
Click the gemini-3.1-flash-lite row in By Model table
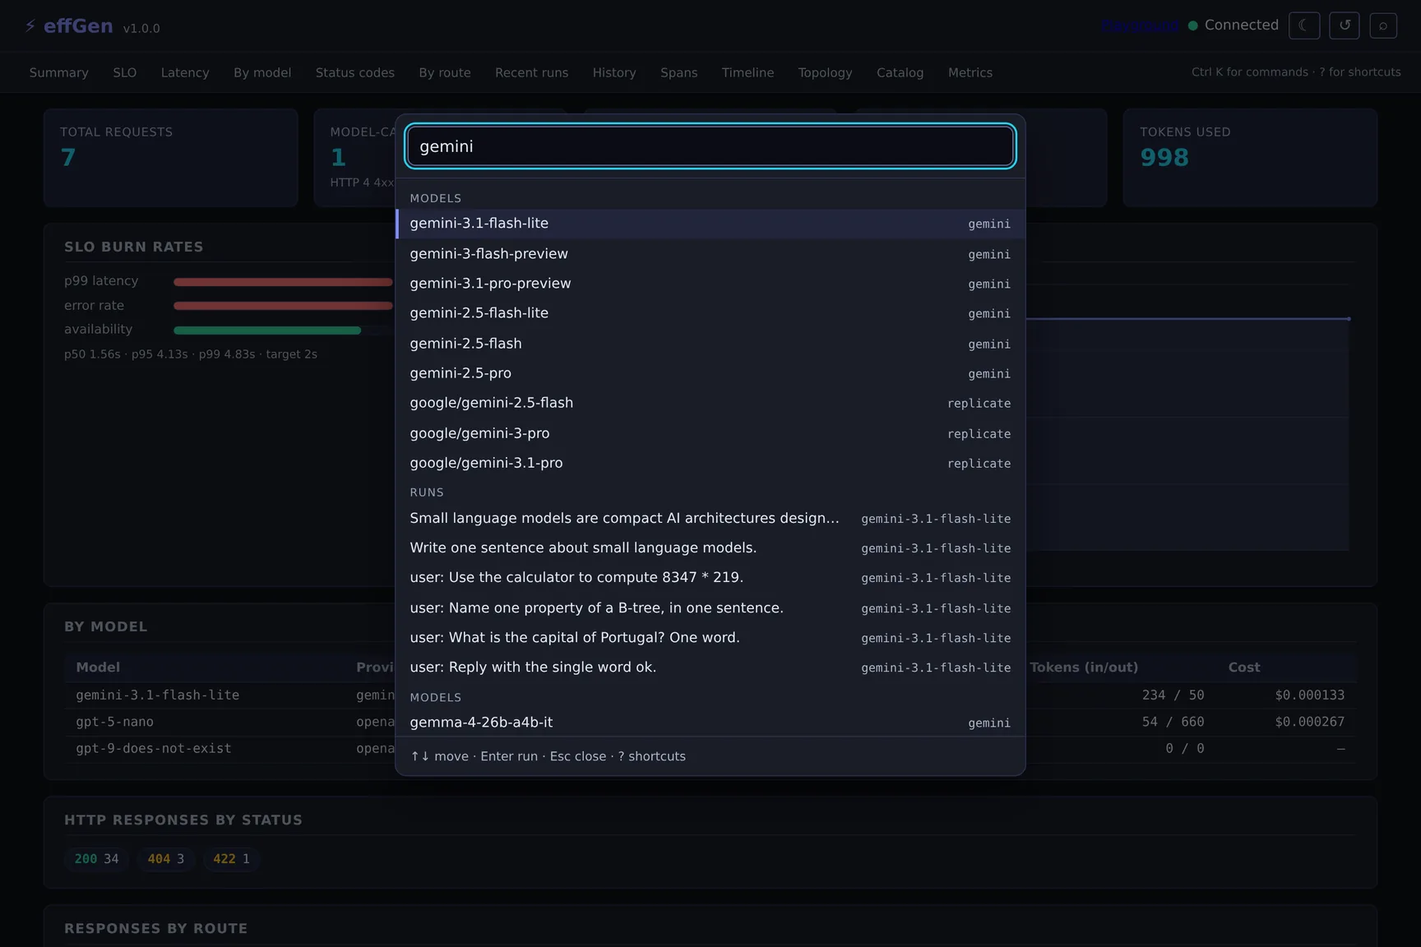tap(230, 695)
